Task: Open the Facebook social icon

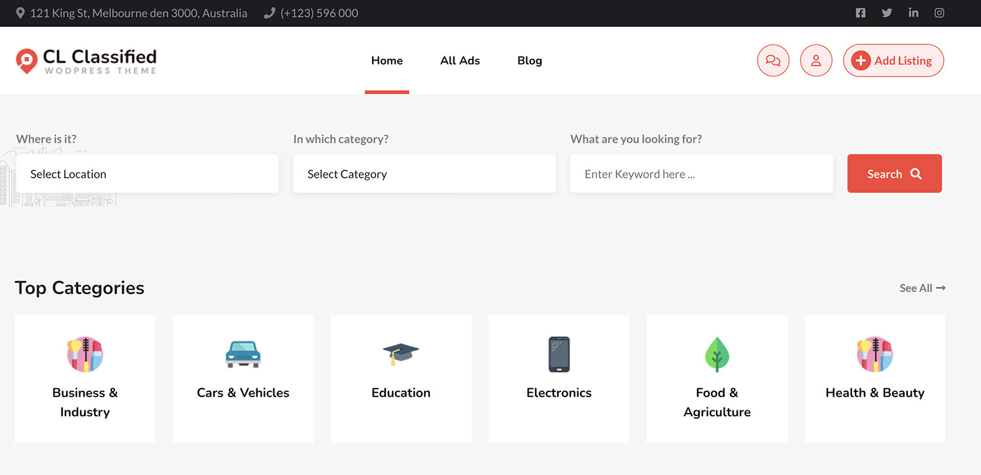Action: click(x=861, y=13)
